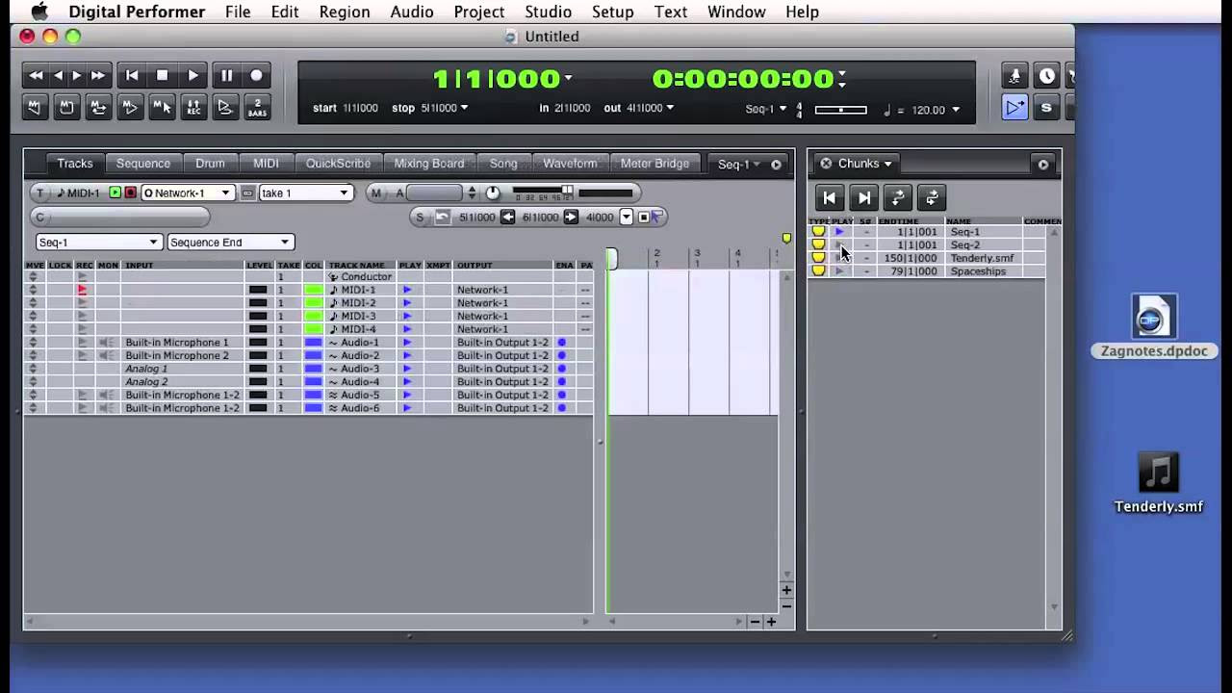Click the rewind transport button
Image resolution: width=1232 pixels, height=693 pixels.
pyautogui.click(x=37, y=75)
